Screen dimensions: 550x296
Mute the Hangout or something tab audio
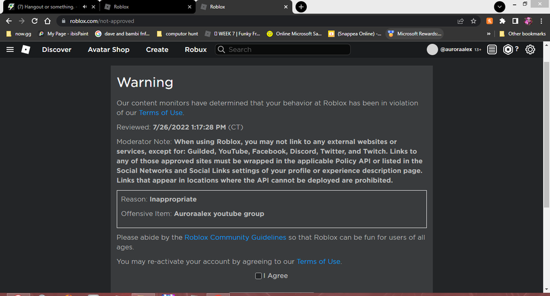[x=84, y=7]
